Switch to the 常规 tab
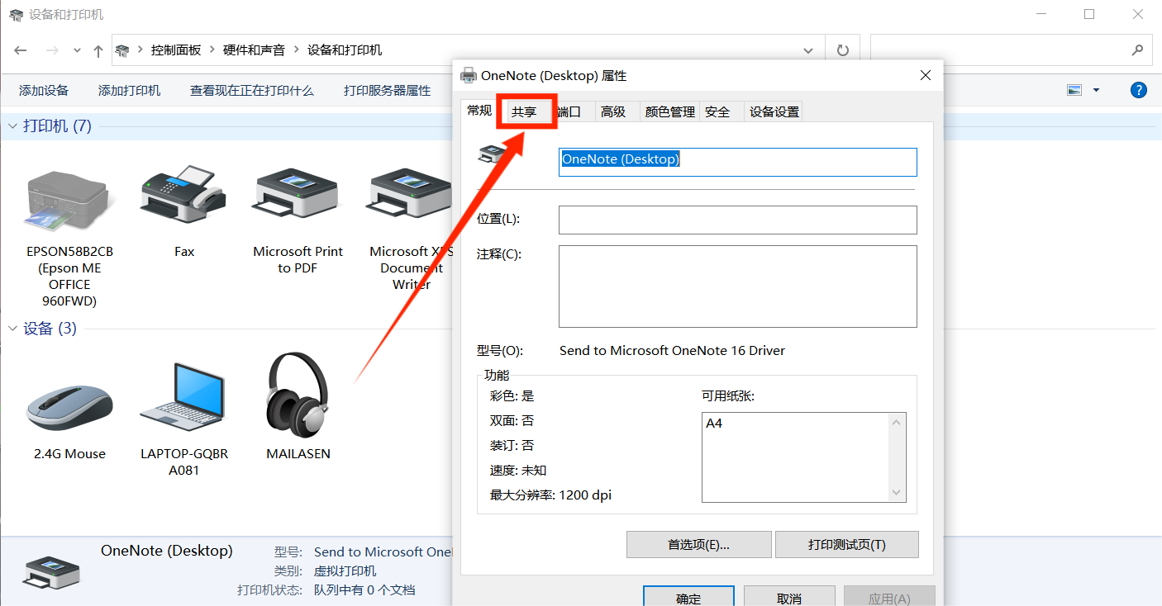 point(479,110)
